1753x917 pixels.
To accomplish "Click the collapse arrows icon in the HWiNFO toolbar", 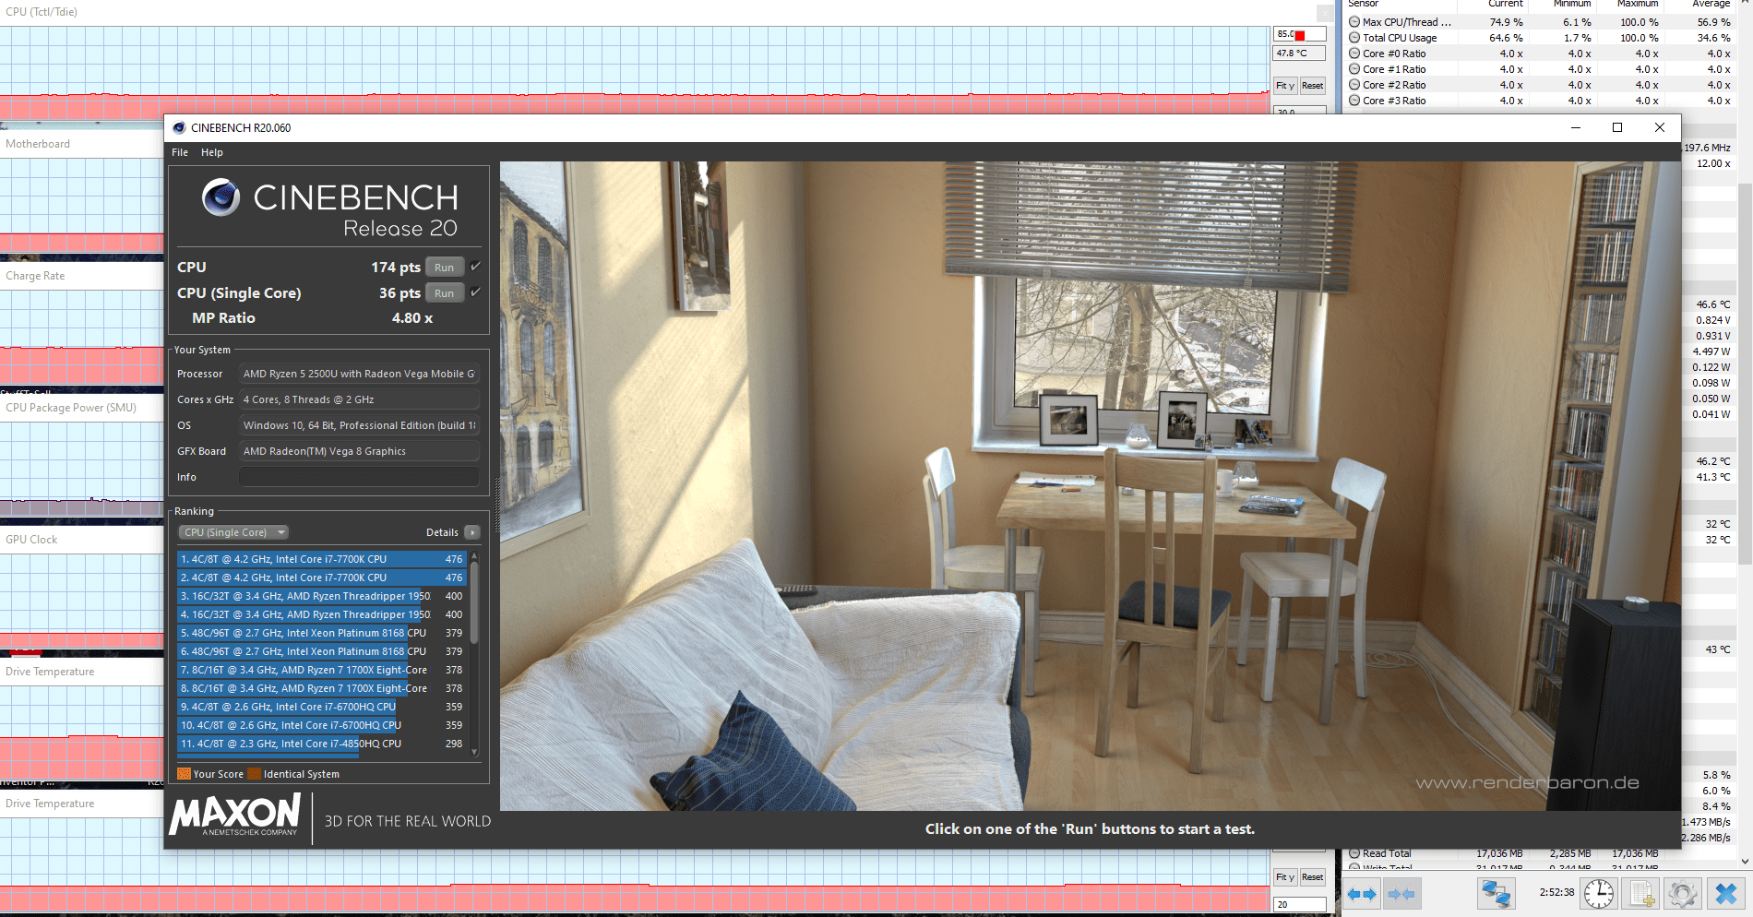I will coord(1401,894).
